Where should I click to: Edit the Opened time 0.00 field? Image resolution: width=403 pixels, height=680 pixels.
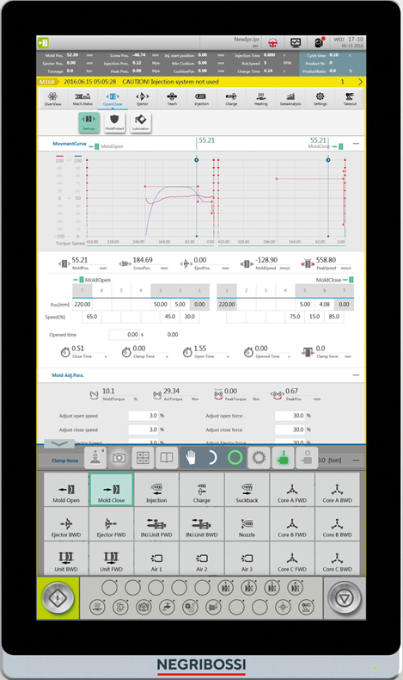[125, 334]
